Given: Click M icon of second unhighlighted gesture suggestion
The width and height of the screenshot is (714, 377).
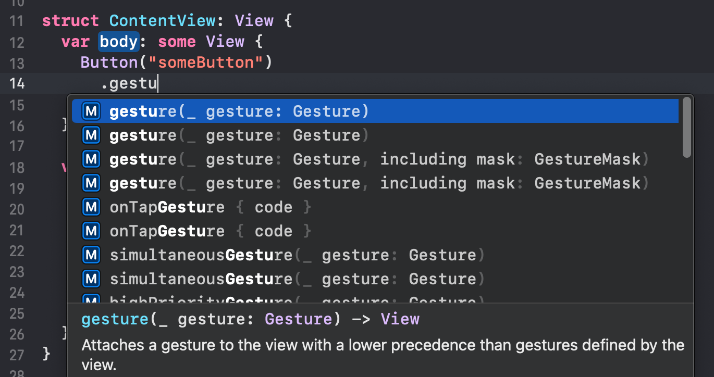Looking at the screenshot, I should (92, 135).
